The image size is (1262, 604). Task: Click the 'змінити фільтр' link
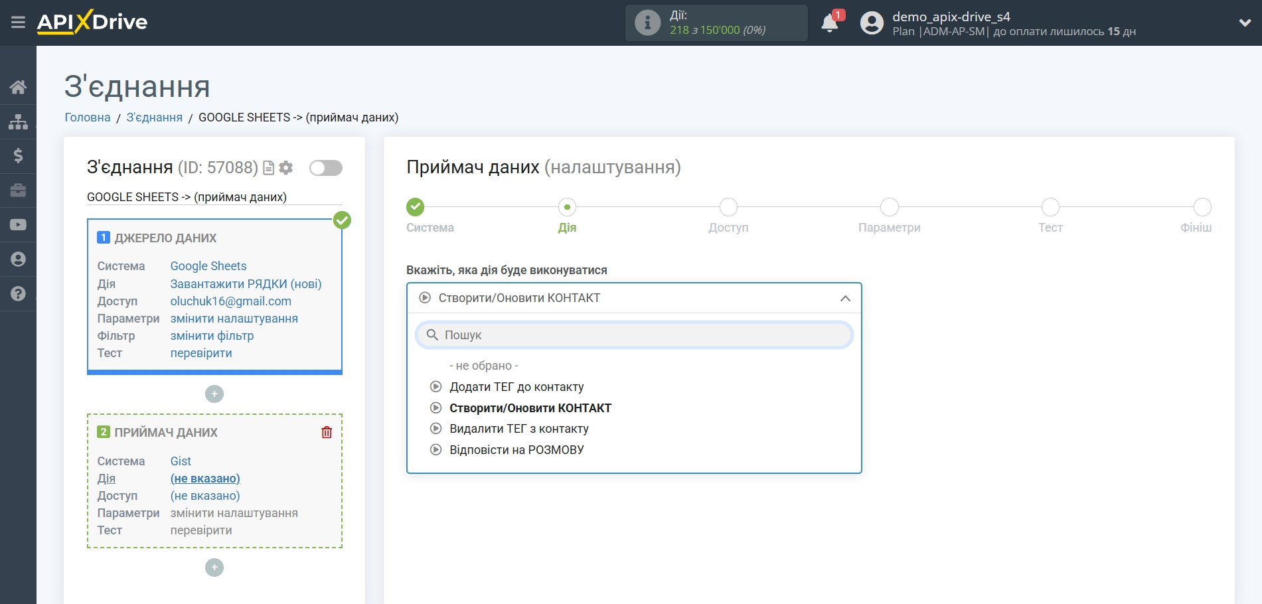tap(212, 336)
